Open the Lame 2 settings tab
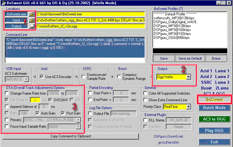 pyautogui.click(x=222, y=77)
